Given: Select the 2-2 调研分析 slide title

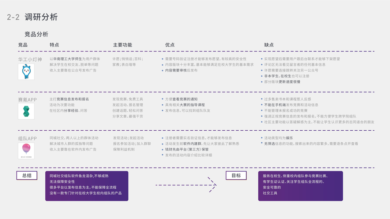Looking at the screenshot, I should [x=32, y=17].
